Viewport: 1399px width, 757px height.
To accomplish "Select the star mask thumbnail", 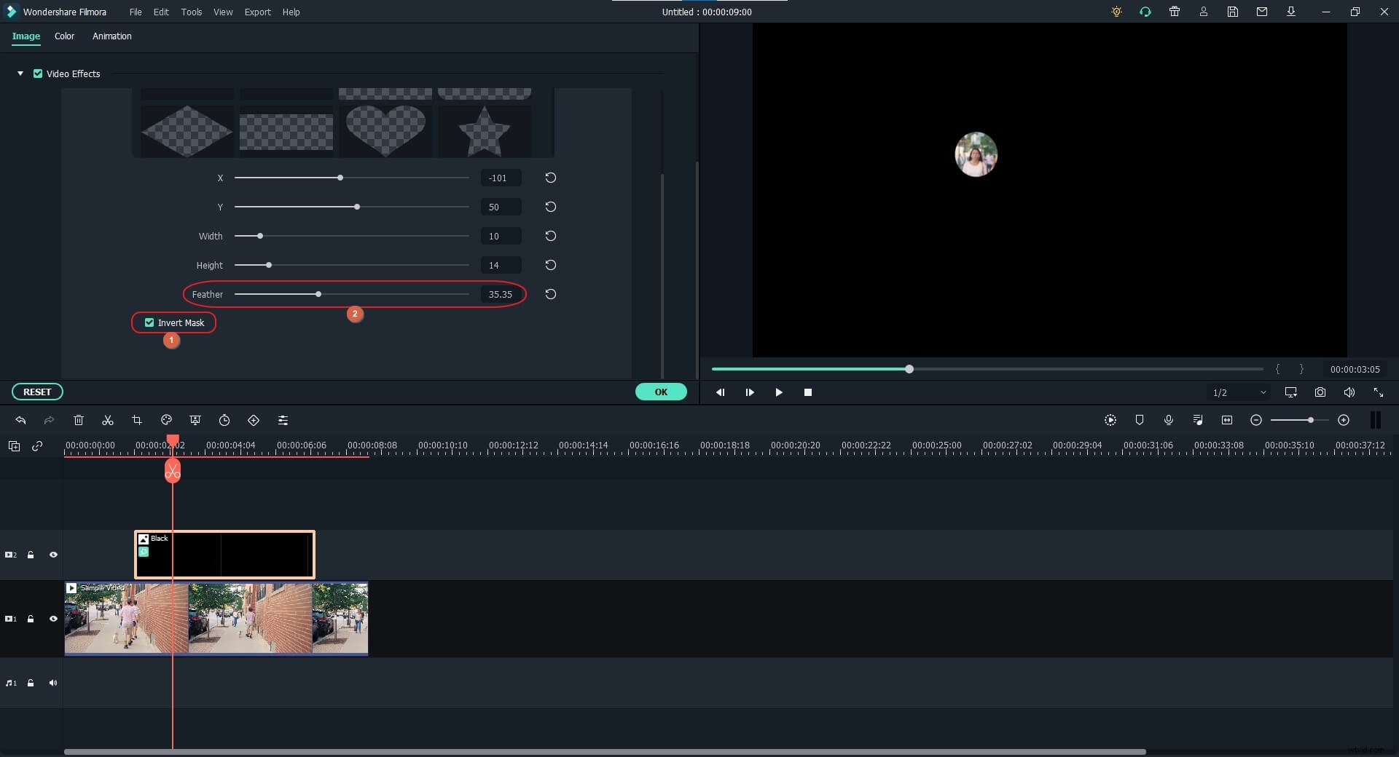I will (x=484, y=132).
